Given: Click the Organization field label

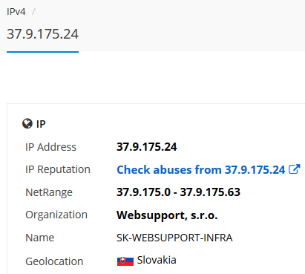Looking at the screenshot, I should point(56,215).
